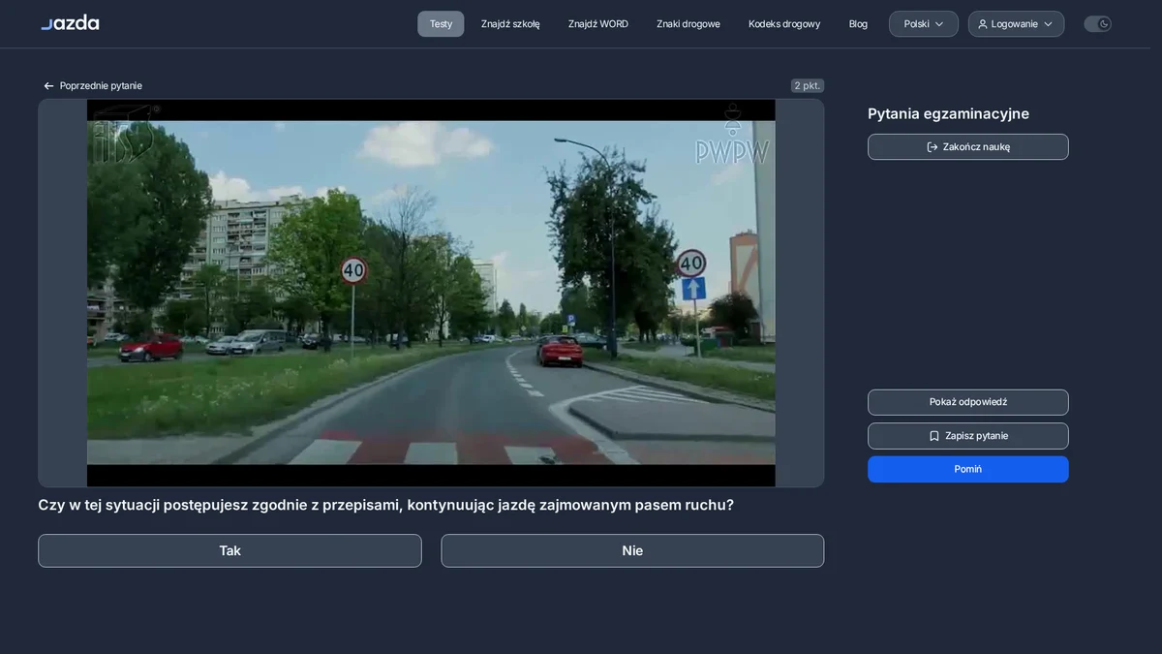The image size is (1162, 654).
Task: Visit the Blog page
Action: (x=858, y=24)
